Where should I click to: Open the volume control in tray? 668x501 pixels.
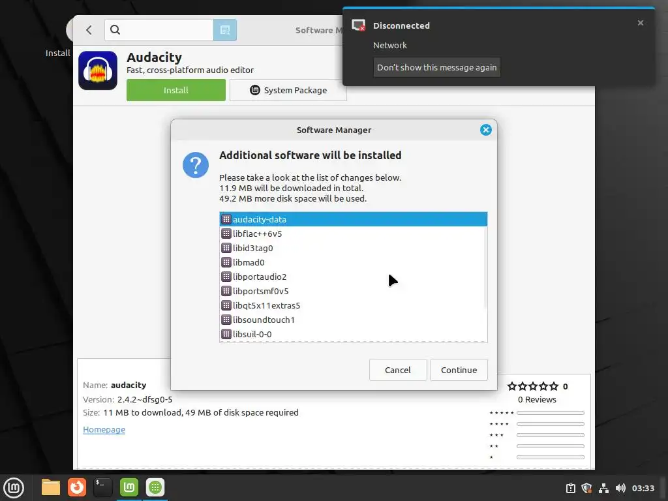pos(620,488)
